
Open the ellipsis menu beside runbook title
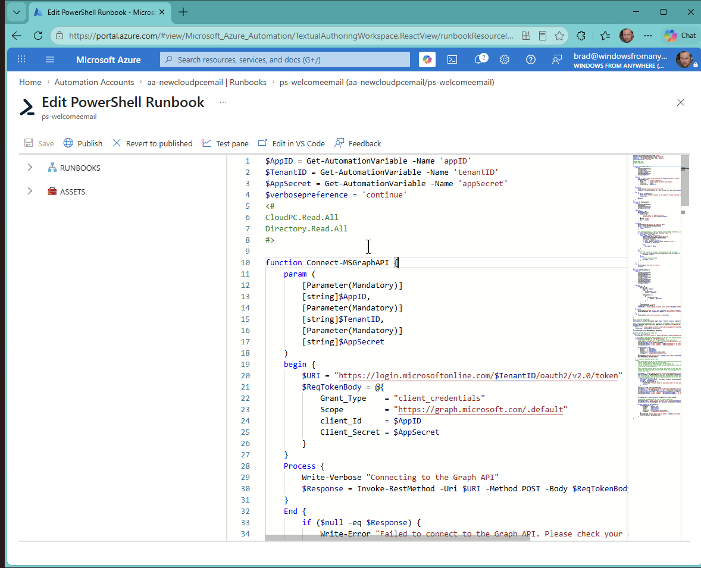(x=223, y=102)
